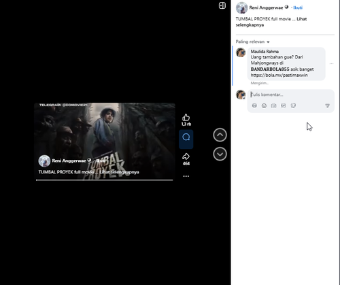
Task: Open emoji picker in comment box
Action: click(264, 105)
